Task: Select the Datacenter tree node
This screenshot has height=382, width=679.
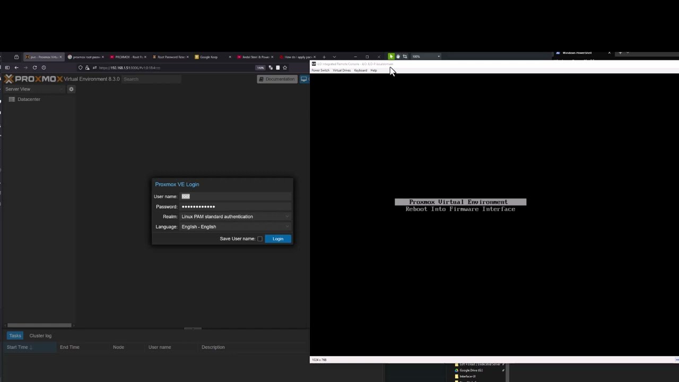Action: 29,99
